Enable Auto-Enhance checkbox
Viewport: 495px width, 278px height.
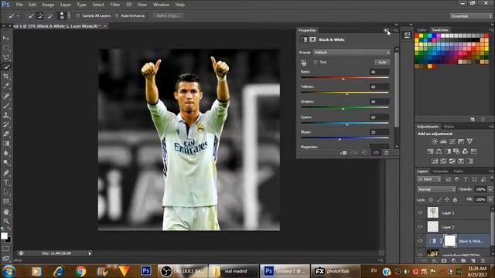coord(117,15)
